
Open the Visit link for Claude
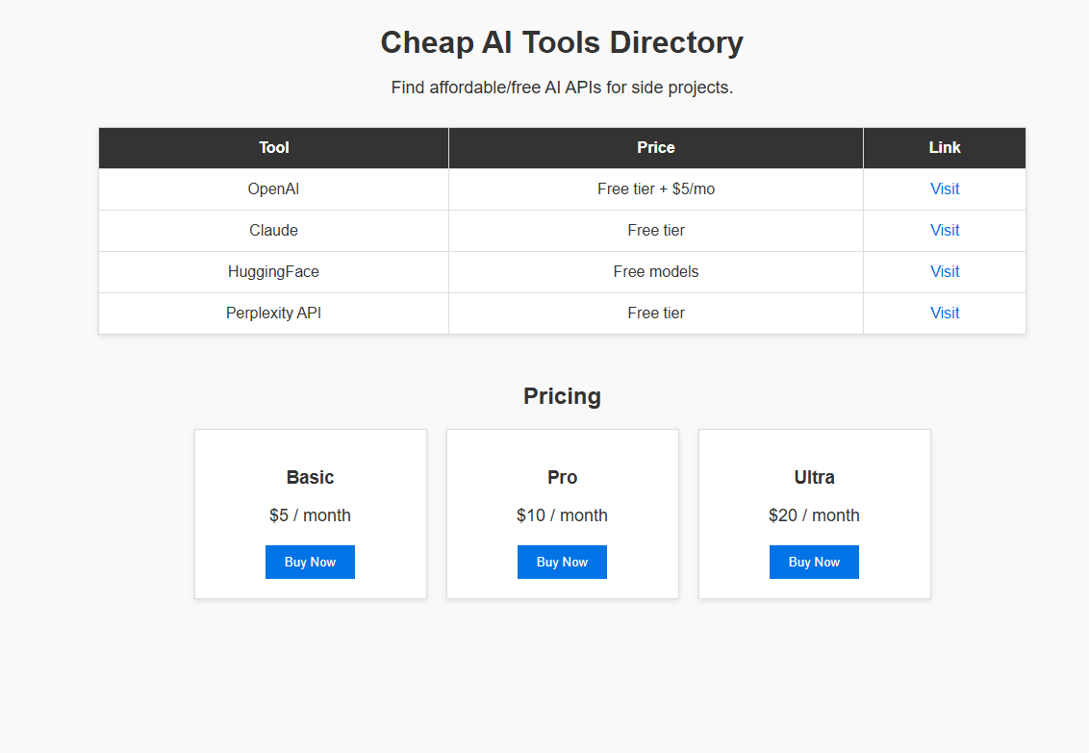click(x=945, y=231)
